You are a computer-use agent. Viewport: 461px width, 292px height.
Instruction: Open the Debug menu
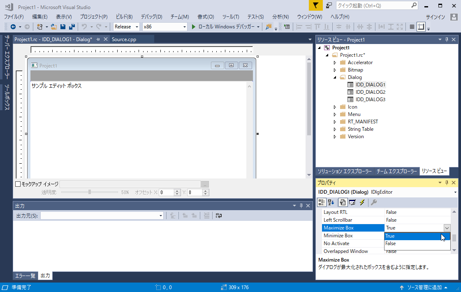[x=151, y=17]
